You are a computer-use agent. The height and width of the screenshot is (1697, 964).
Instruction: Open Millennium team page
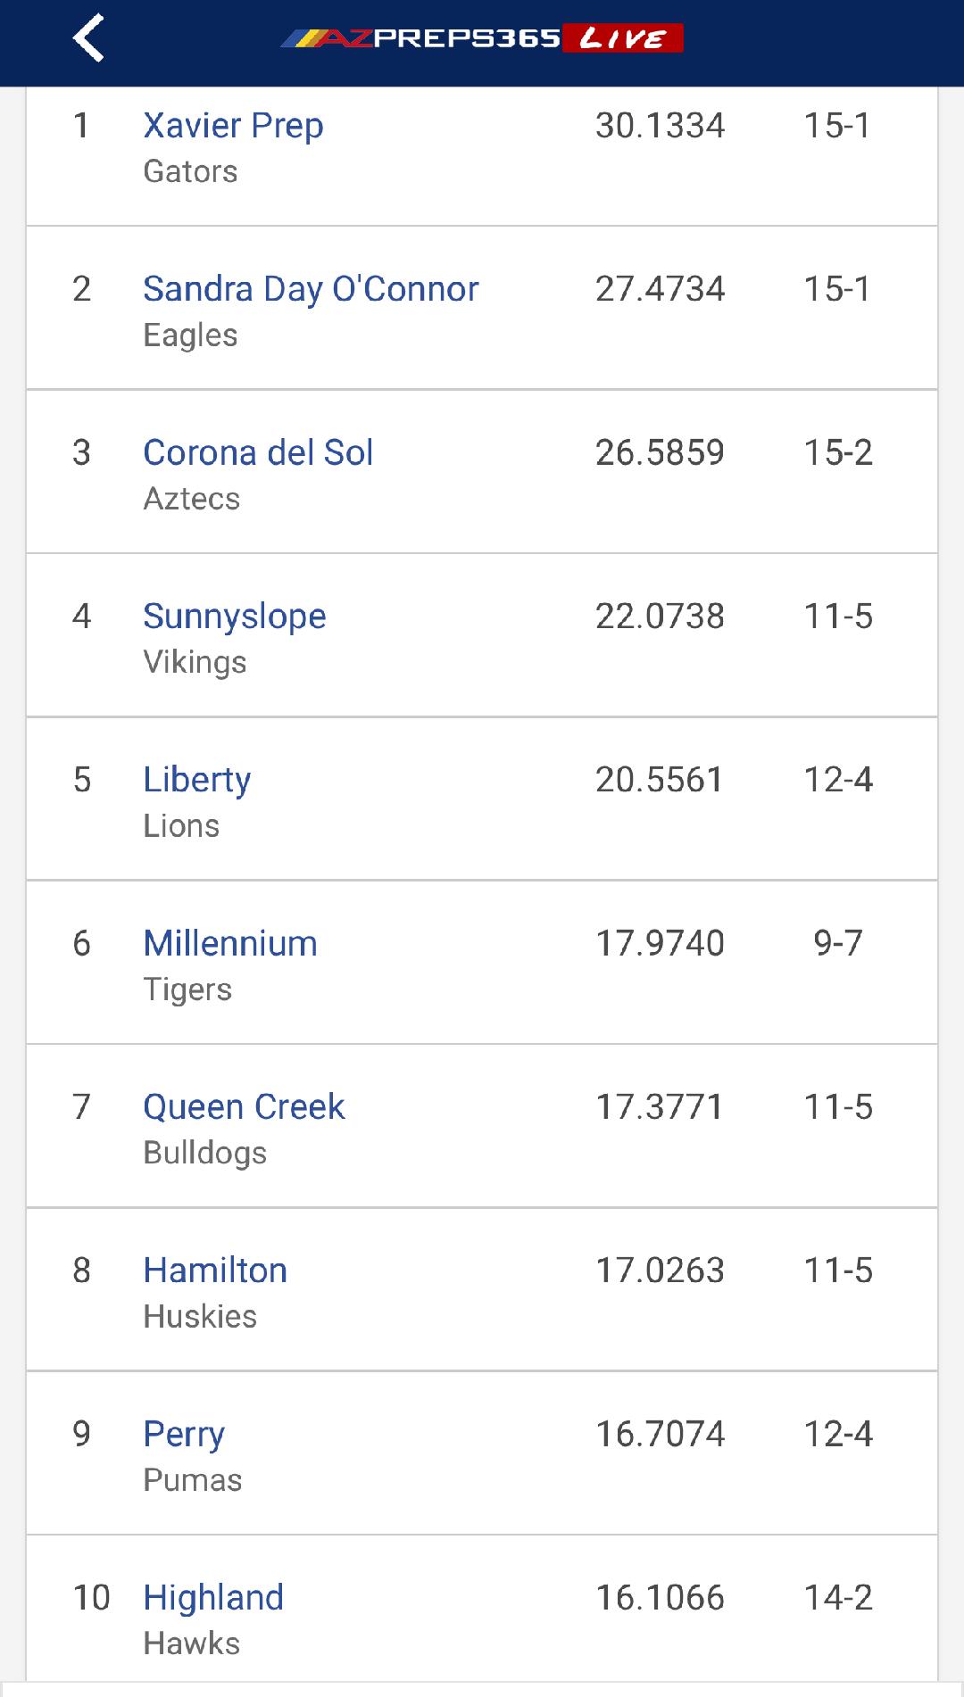click(230, 943)
